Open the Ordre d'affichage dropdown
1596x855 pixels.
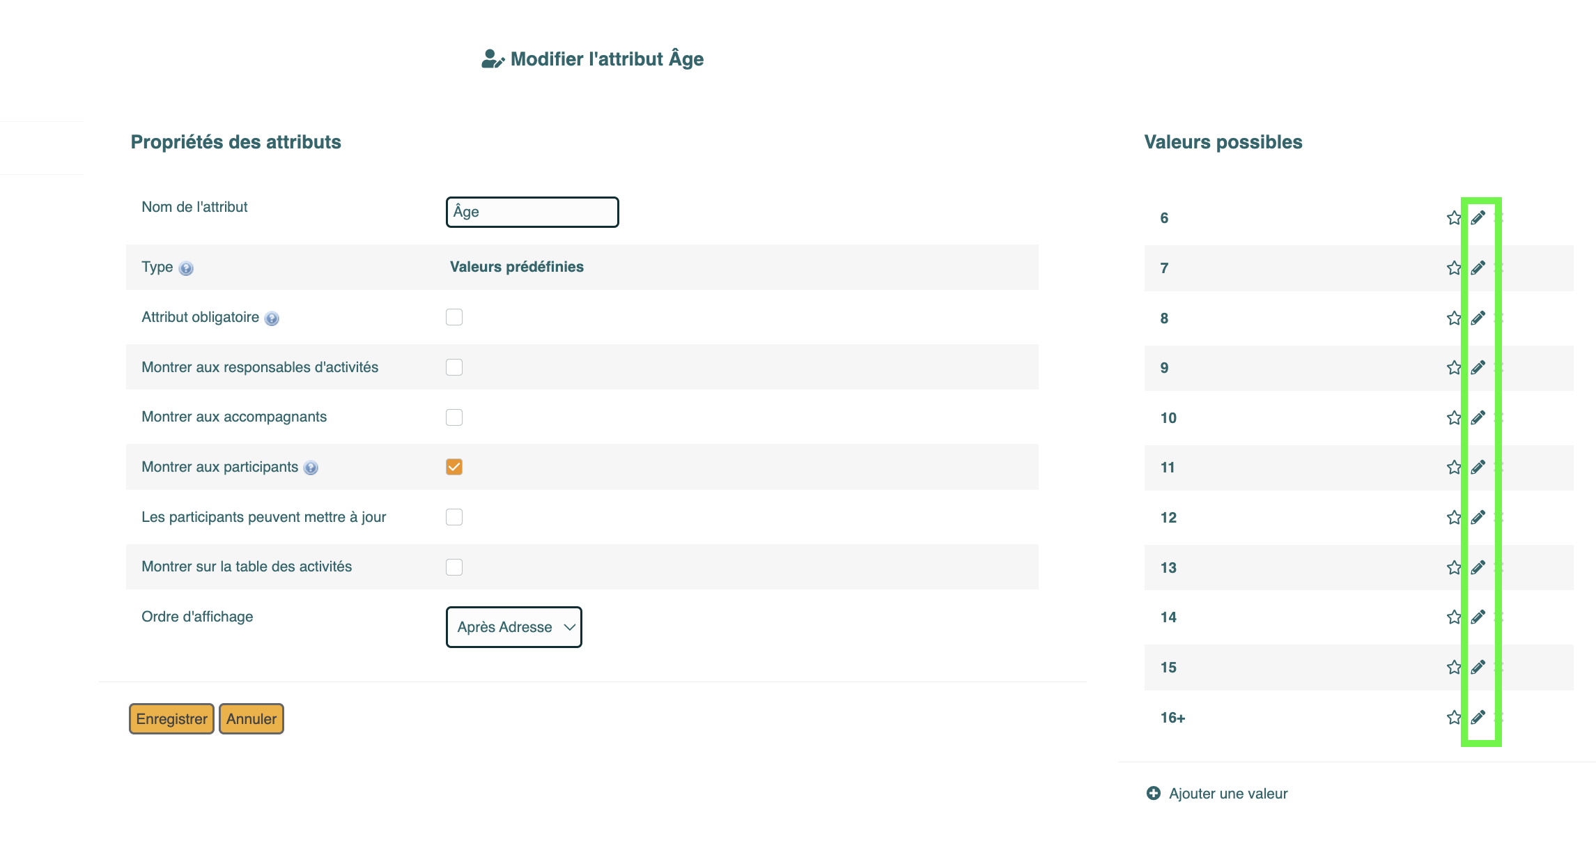pos(514,627)
